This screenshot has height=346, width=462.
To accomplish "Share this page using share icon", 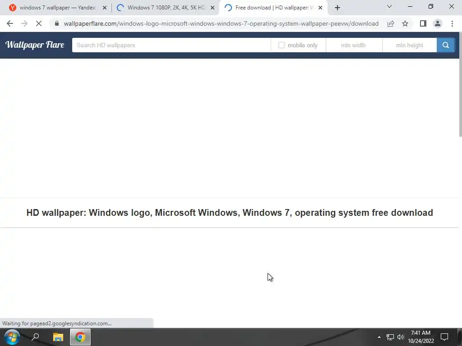I will (391, 23).
